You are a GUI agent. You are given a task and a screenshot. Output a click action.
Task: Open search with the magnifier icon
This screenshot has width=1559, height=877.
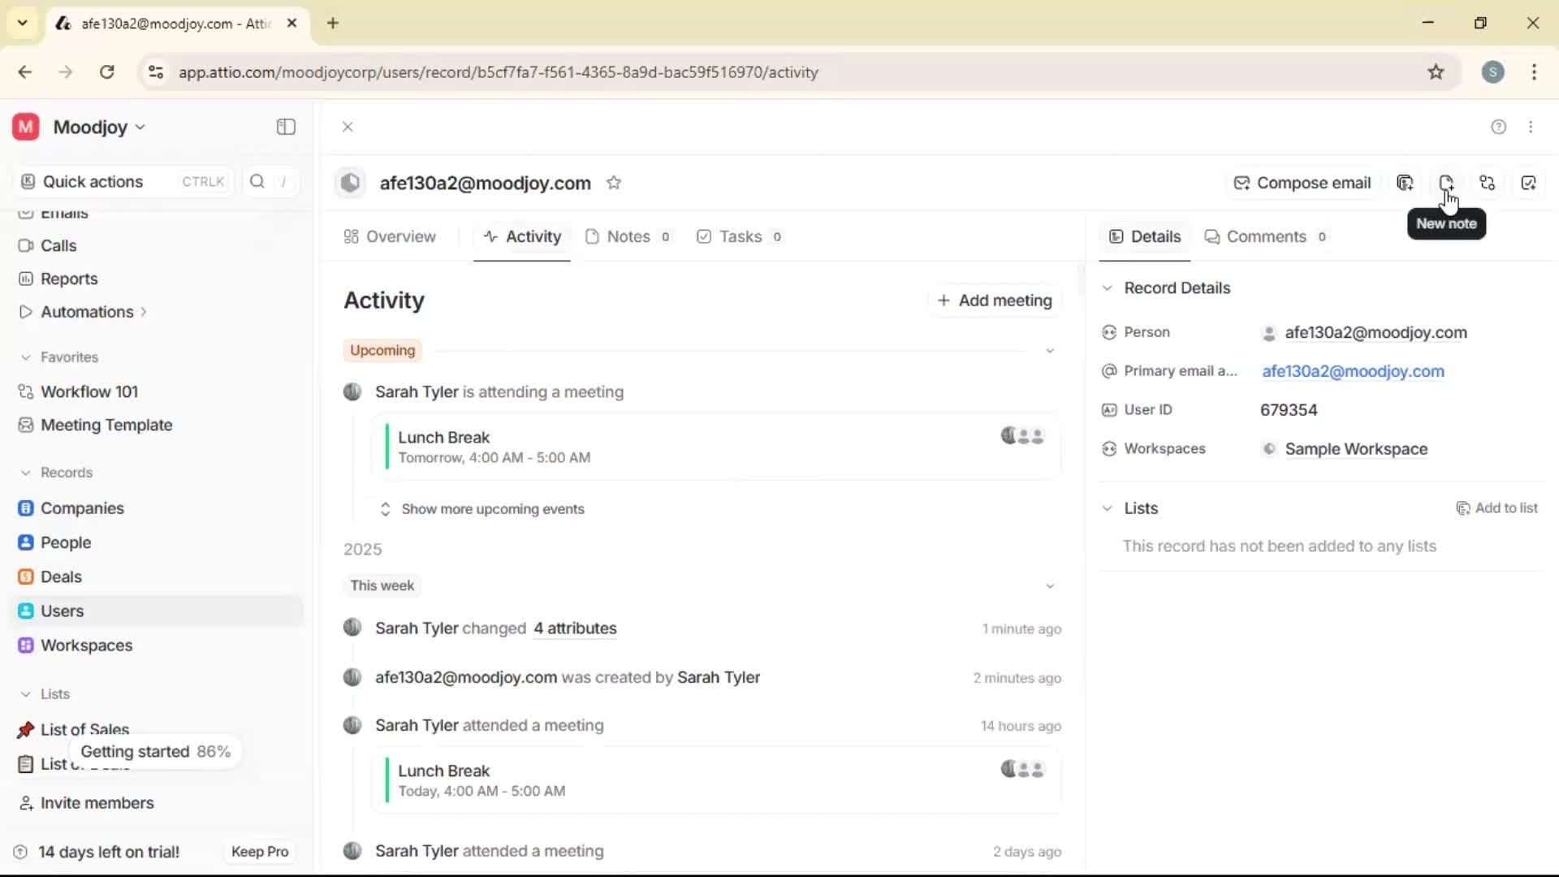point(257,181)
